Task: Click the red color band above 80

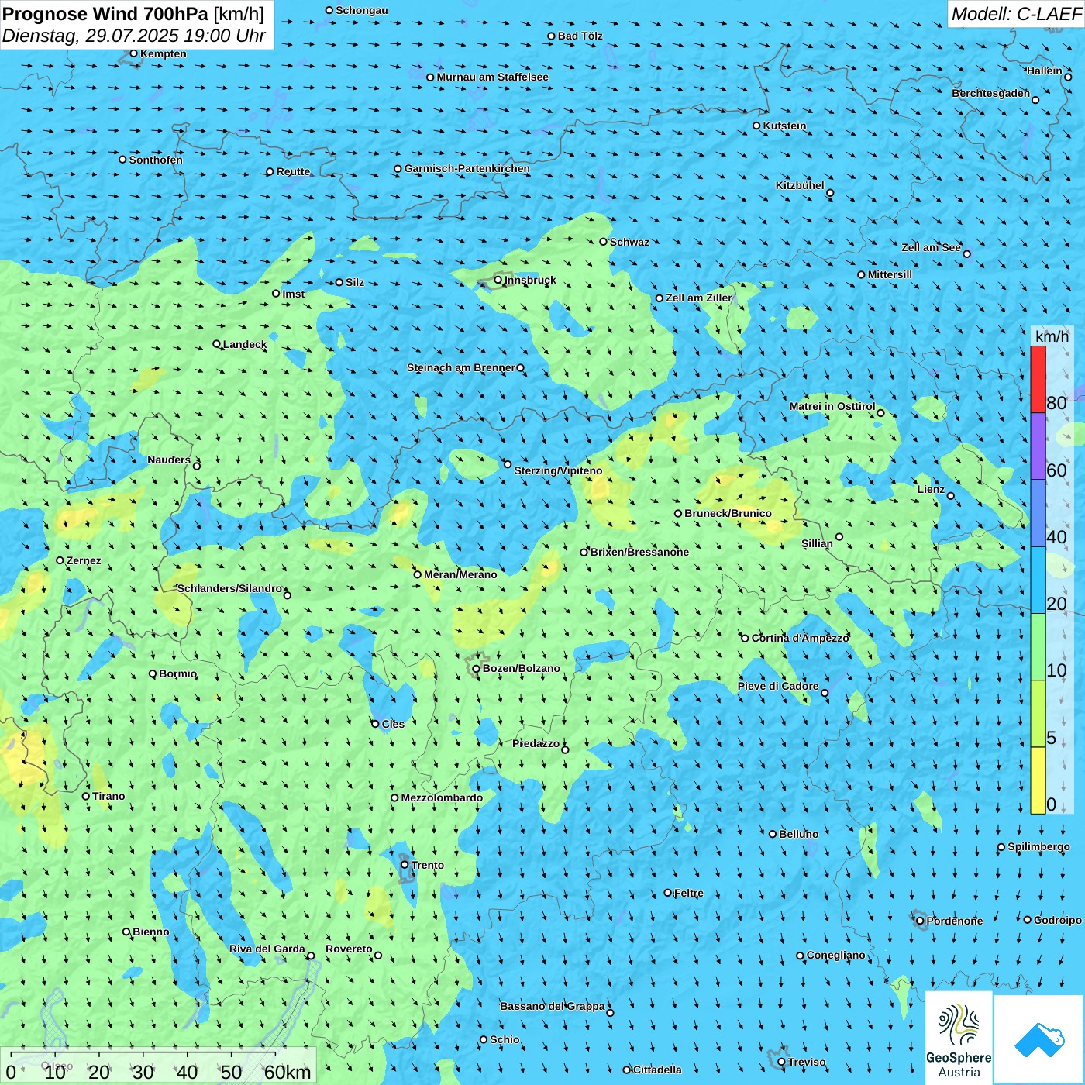Action: 1038,379
